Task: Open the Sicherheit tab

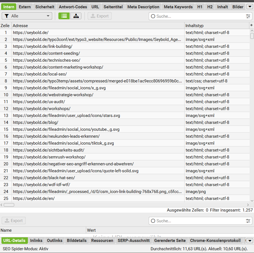Action: coord(45,7)
